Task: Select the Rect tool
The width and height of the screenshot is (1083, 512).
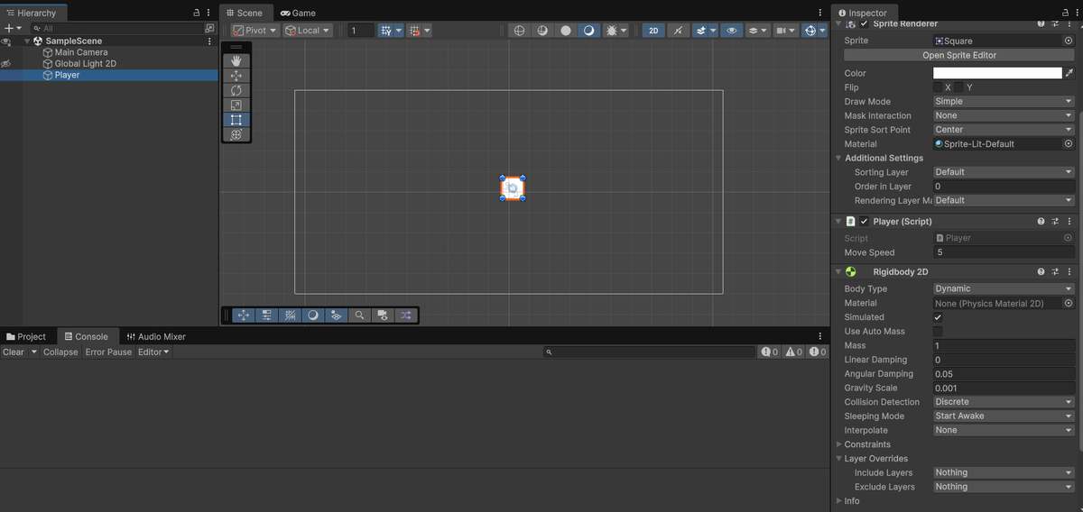Action: (236, 120)
